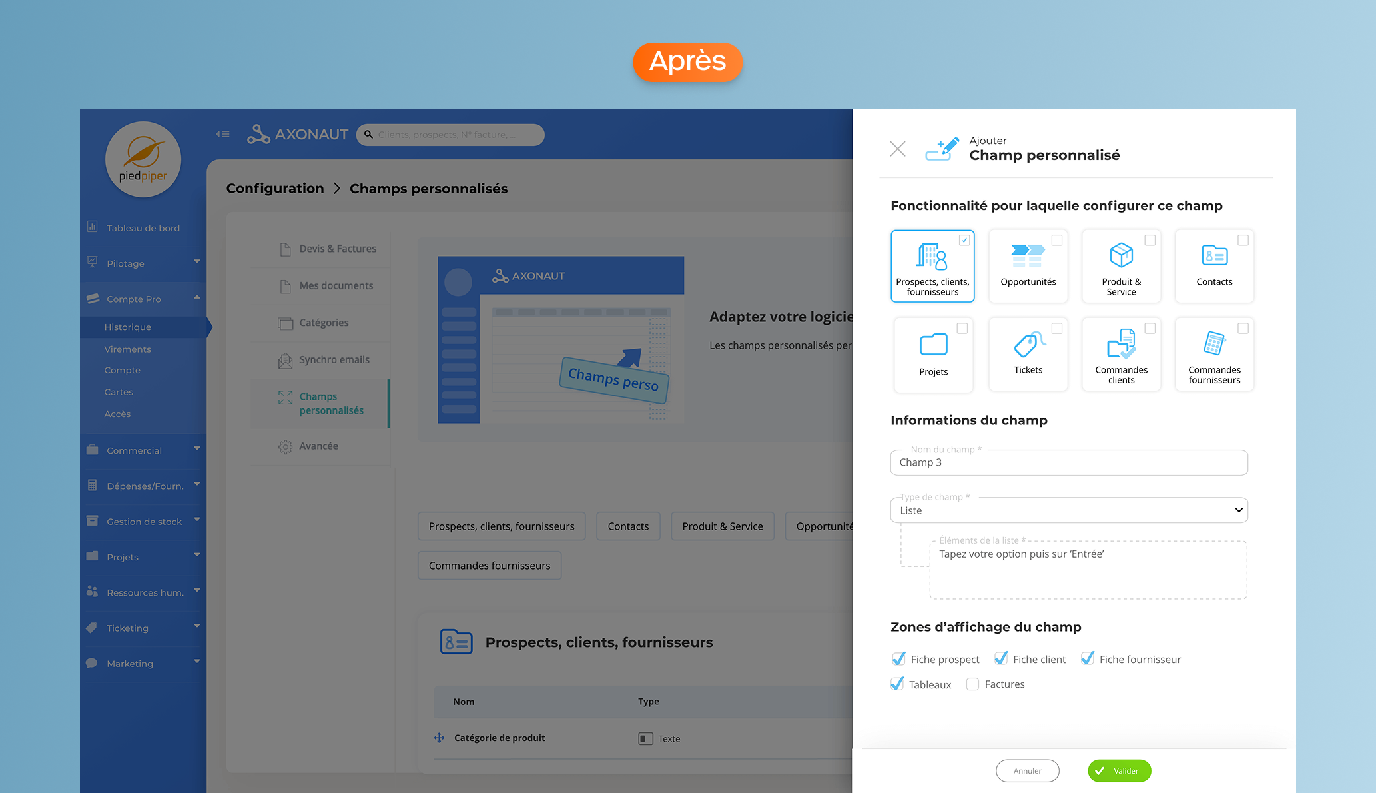Image resolution: width=1376 pixels, height=793 pixels.
Task: Open the Avancée configuration tab
Action: (x=318, y=446)
